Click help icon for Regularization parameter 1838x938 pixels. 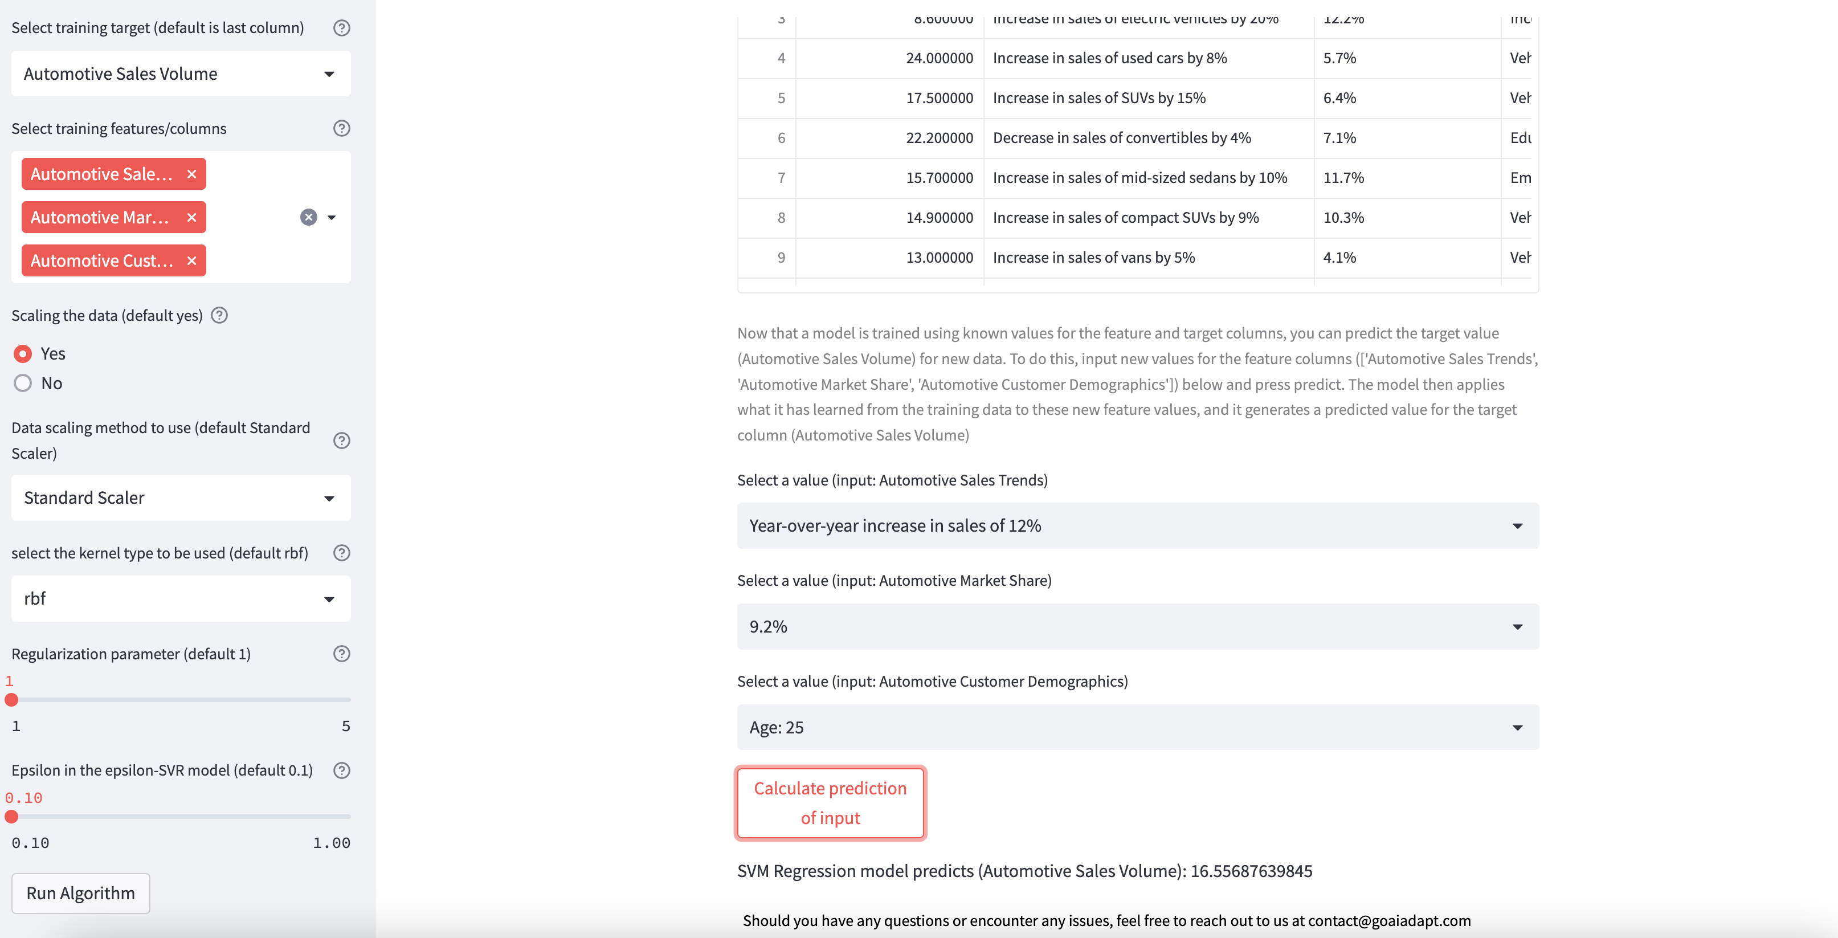[x=342, y=654]
